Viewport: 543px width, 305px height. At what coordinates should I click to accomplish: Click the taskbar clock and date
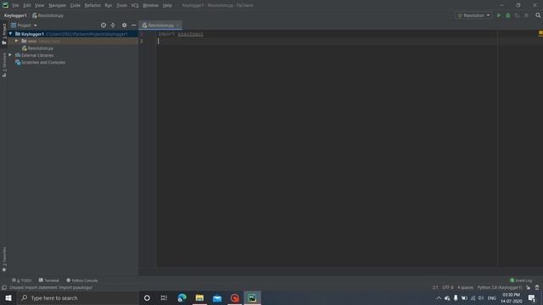click(x=511, y=298)
